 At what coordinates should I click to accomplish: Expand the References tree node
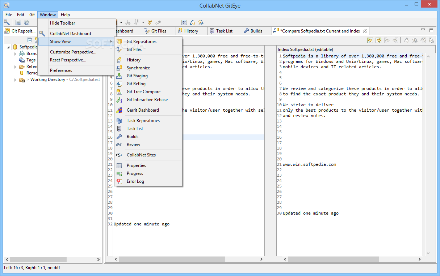[16, 67]
